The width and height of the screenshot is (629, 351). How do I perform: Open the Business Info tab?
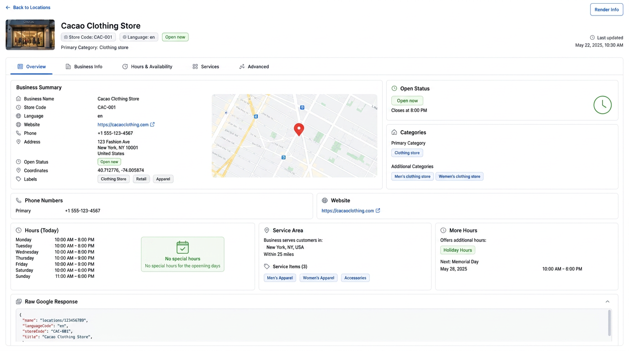click(84, 67)
